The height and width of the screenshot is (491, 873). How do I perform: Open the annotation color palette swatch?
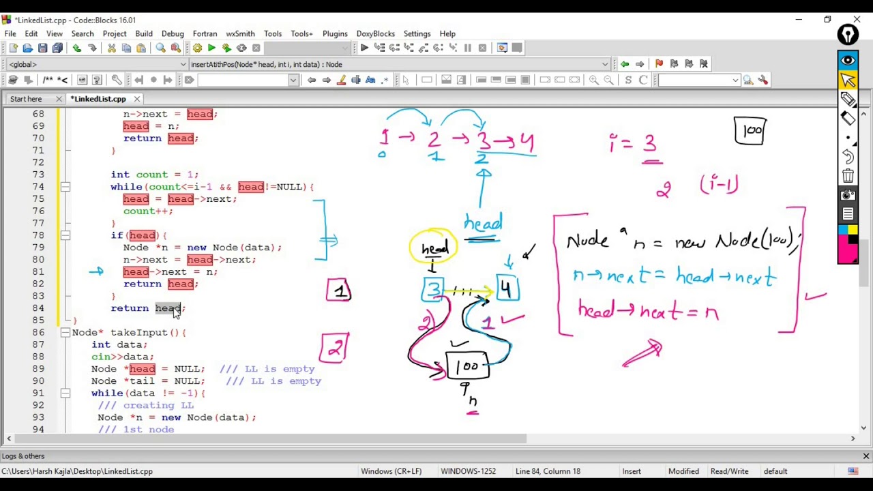[x=848, y=243]
